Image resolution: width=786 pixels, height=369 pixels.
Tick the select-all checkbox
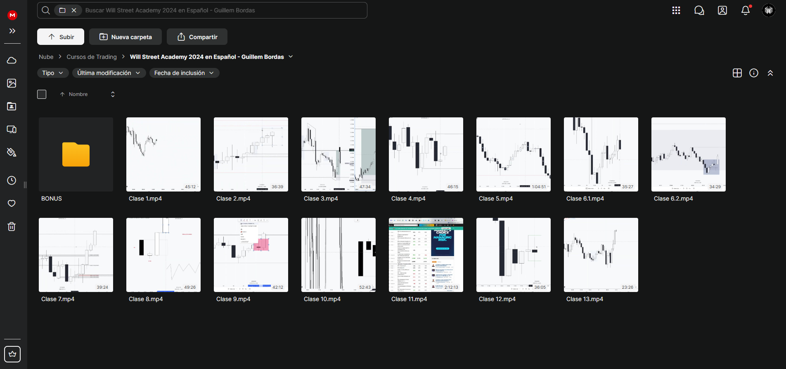[42, 94]
